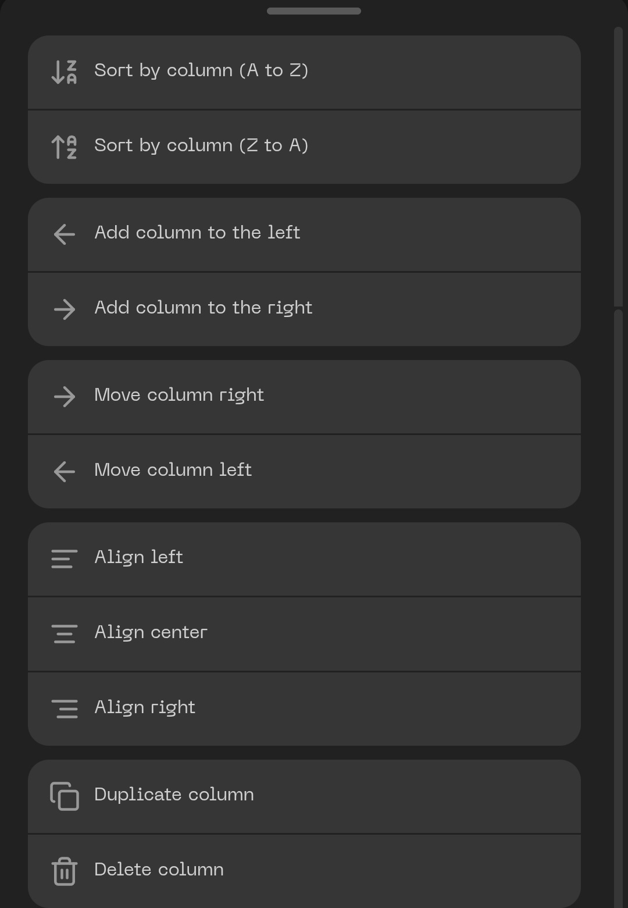Click the vertical scrollbar thumb

(x=618, y=166)
